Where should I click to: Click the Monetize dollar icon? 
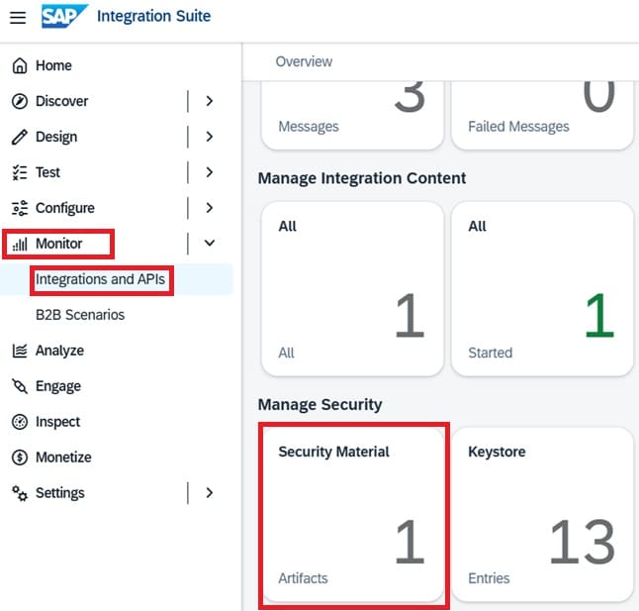click(19, 458)
